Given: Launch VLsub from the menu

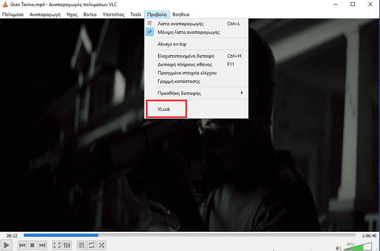Looking at the screenshot, I should (196, 109).
